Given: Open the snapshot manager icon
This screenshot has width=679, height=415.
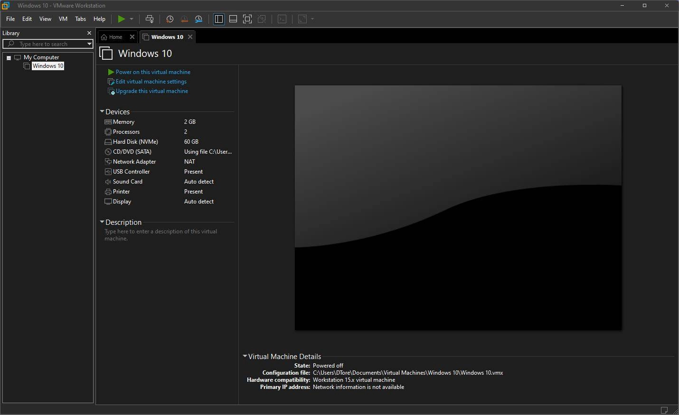Looking at the screenshot, I should click(199, 19).
